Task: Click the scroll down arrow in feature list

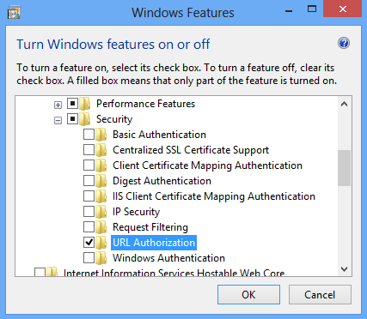Action: click(x=345, y=269)
